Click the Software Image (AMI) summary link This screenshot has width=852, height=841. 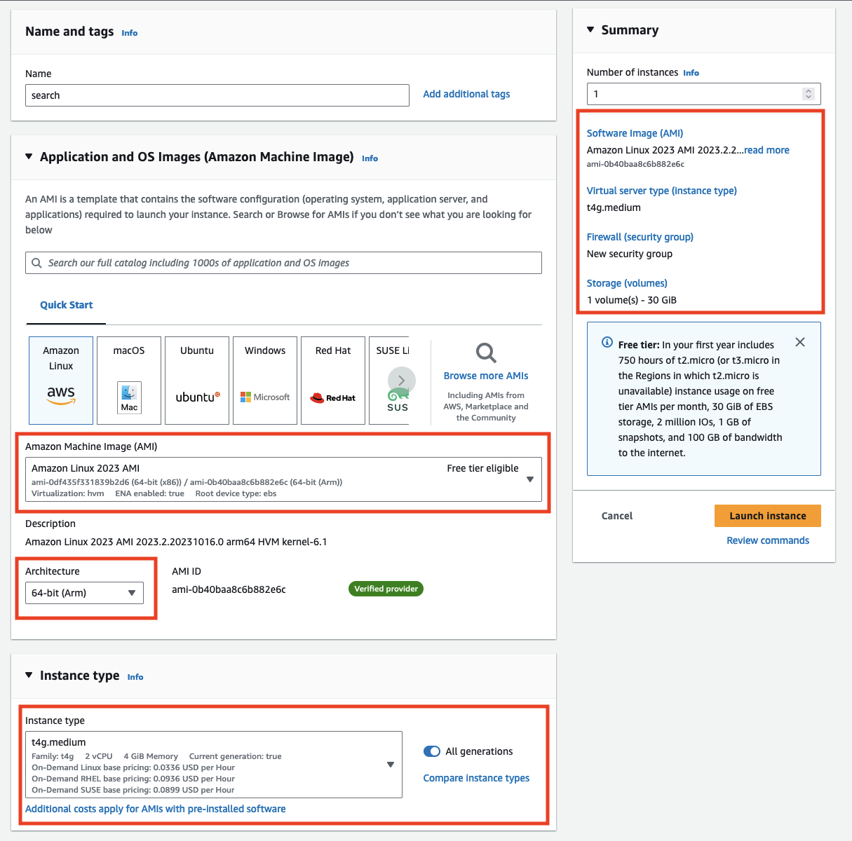click(x=635, y=133)
